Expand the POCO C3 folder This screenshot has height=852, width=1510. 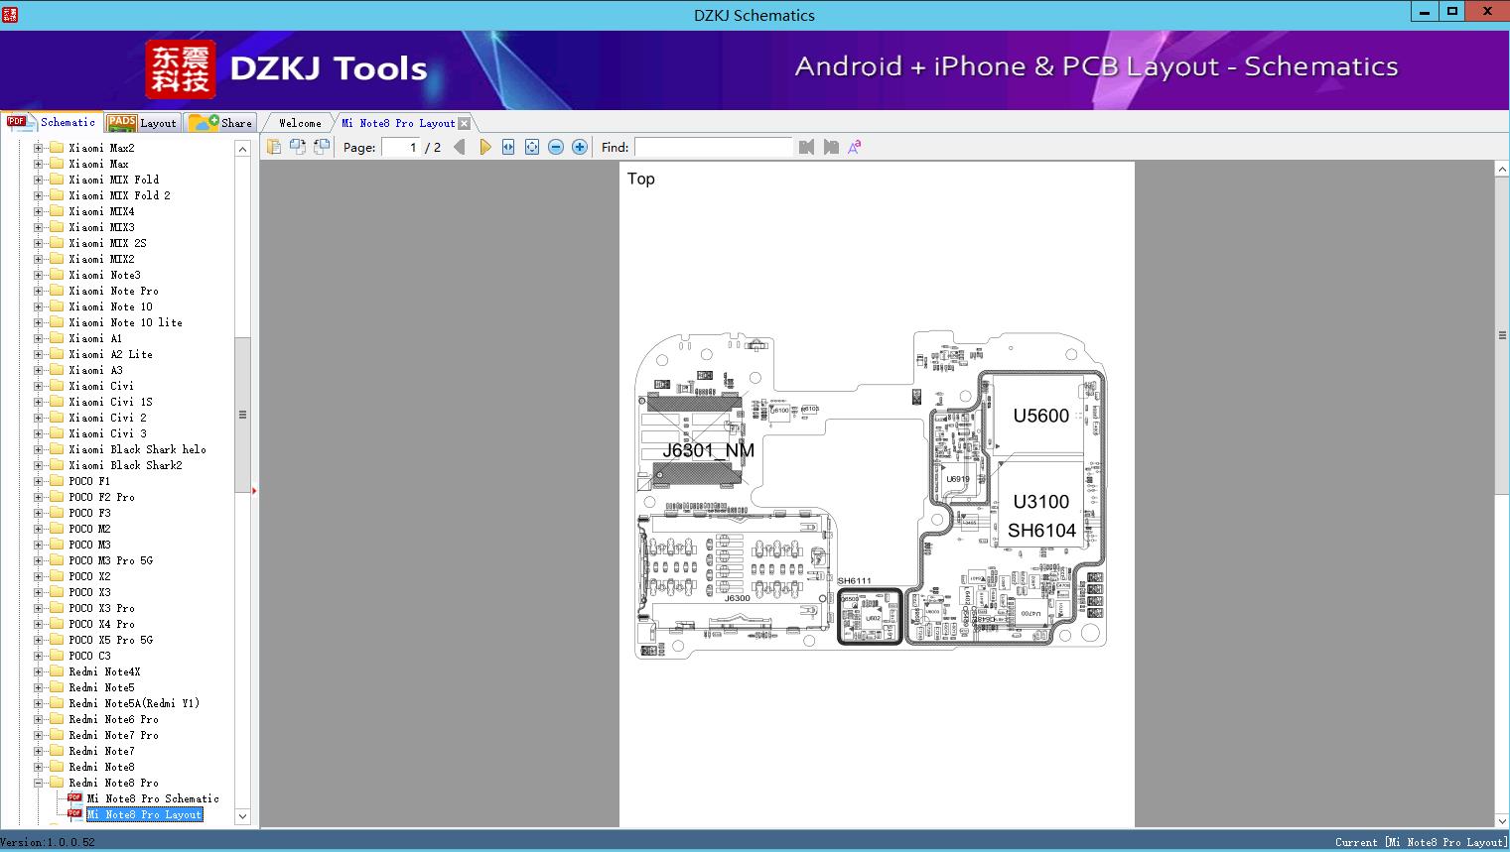(x=38, y=656)
